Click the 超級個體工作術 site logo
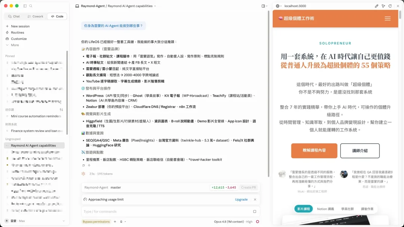The height and width of the screenshot is (227, 404). 296,18
